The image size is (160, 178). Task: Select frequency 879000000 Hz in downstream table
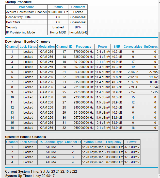click(84, 52)
